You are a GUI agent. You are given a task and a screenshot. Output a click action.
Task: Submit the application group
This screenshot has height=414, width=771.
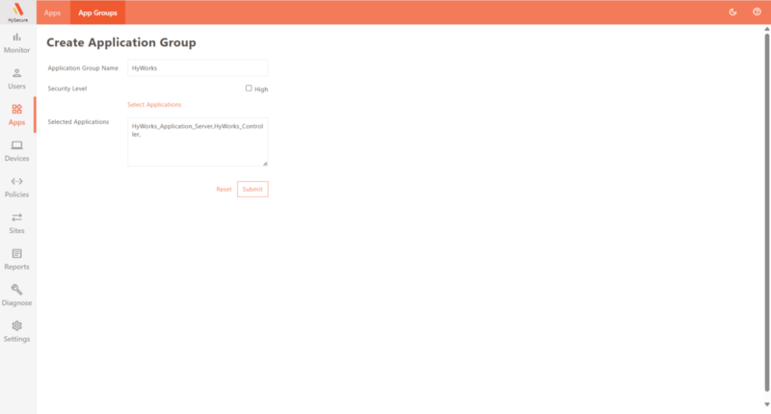point(253,189)
